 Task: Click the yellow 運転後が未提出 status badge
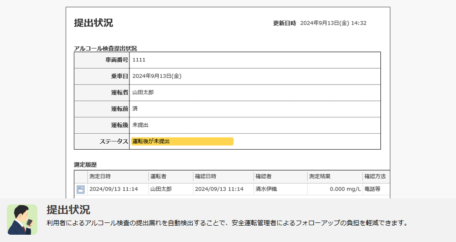[182, 141]
